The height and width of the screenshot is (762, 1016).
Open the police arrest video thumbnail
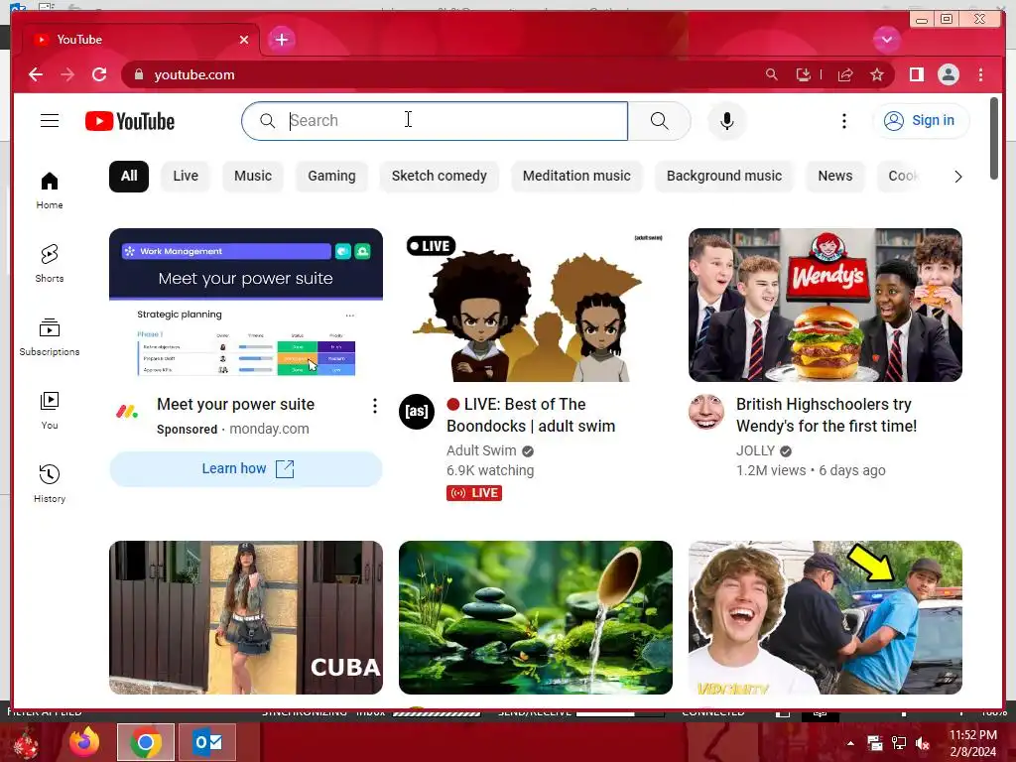[x=825, y=617]
